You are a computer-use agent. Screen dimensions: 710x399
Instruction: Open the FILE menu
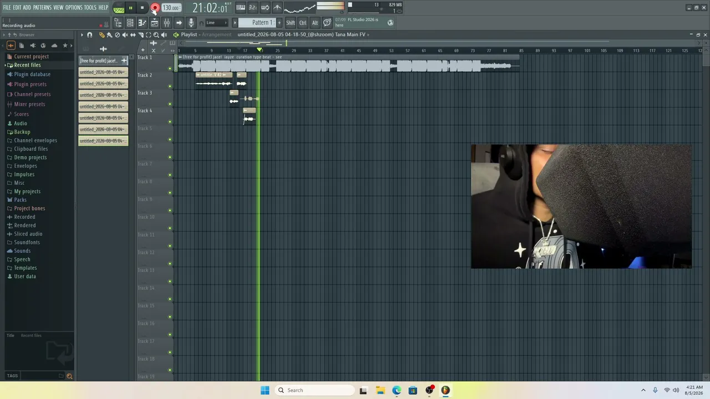(x=7, y=8)
